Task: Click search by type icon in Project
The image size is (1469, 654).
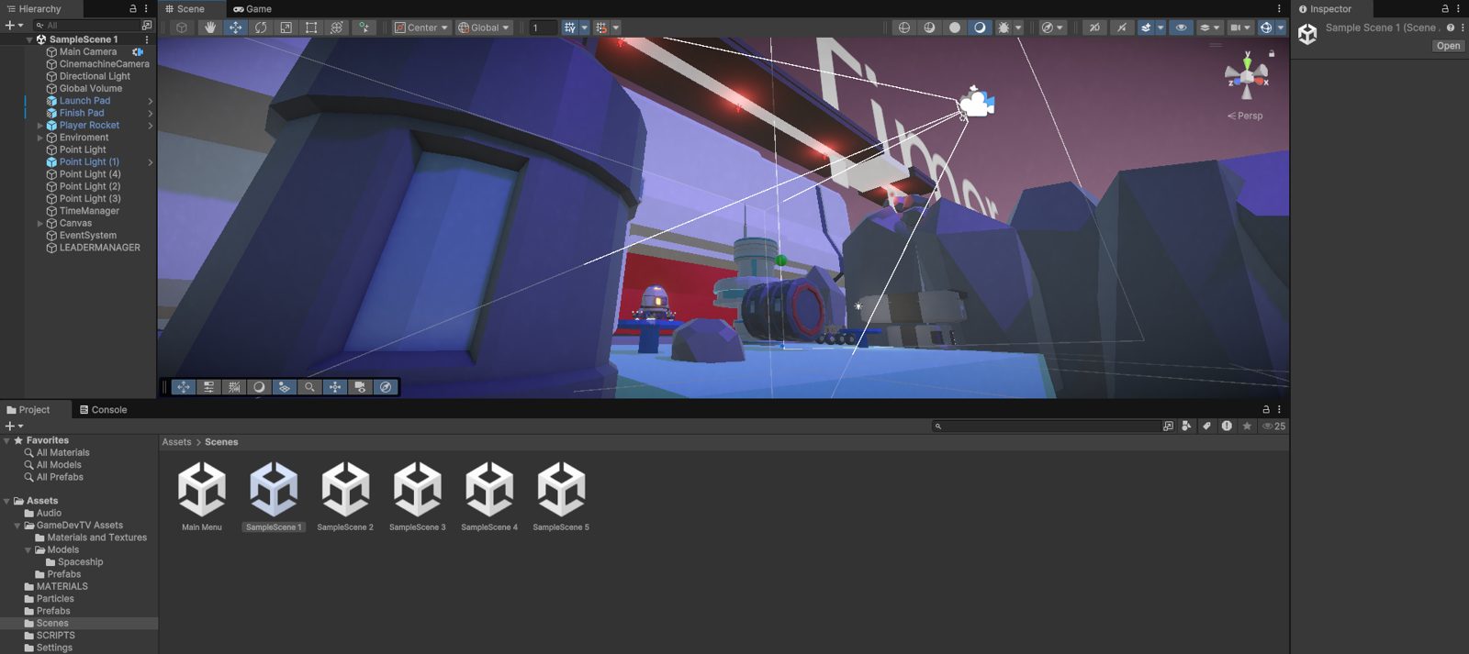Action: [x=1186, y=426]
